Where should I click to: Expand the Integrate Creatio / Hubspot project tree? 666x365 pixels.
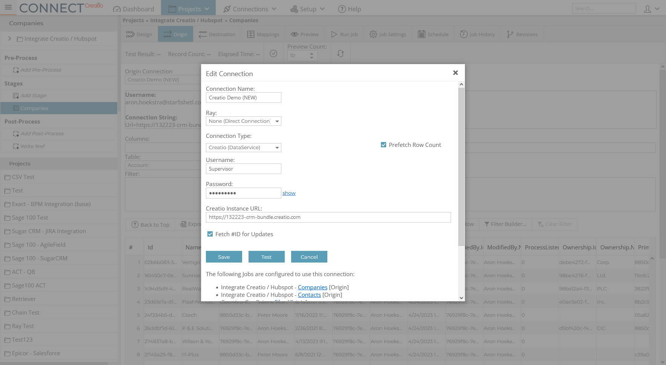9,38
